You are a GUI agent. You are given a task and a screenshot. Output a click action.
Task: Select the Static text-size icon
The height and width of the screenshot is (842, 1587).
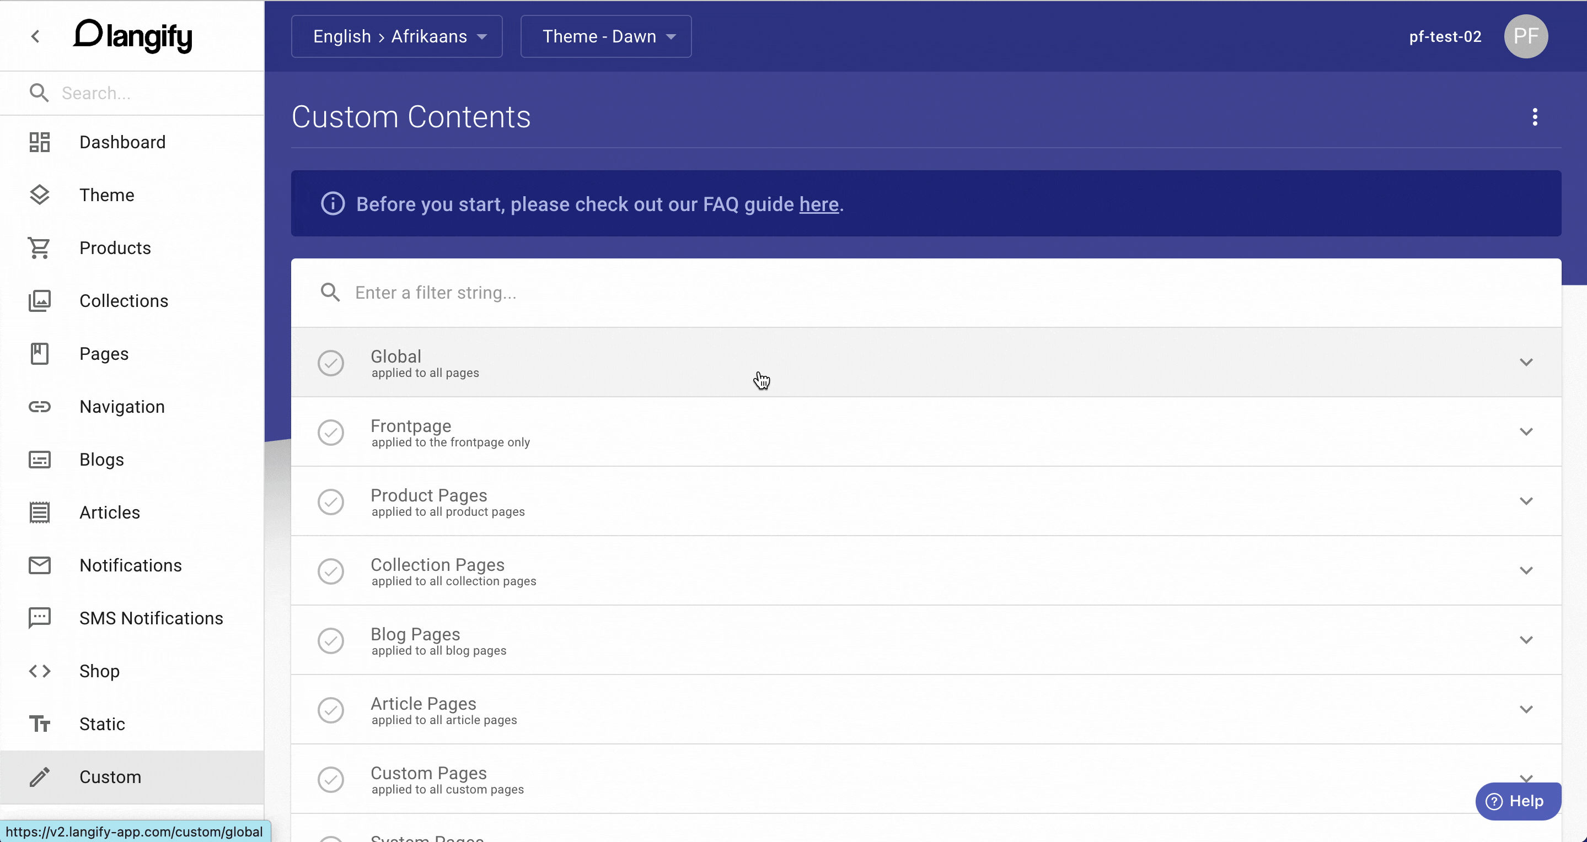(40, 724)
